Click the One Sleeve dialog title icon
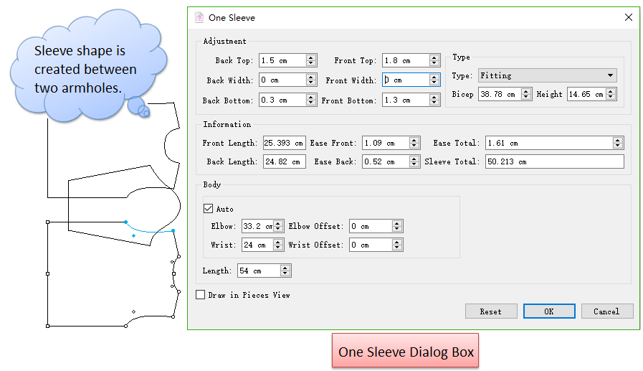Viewport: 643px width, 371px height. (x=199, y=17)
